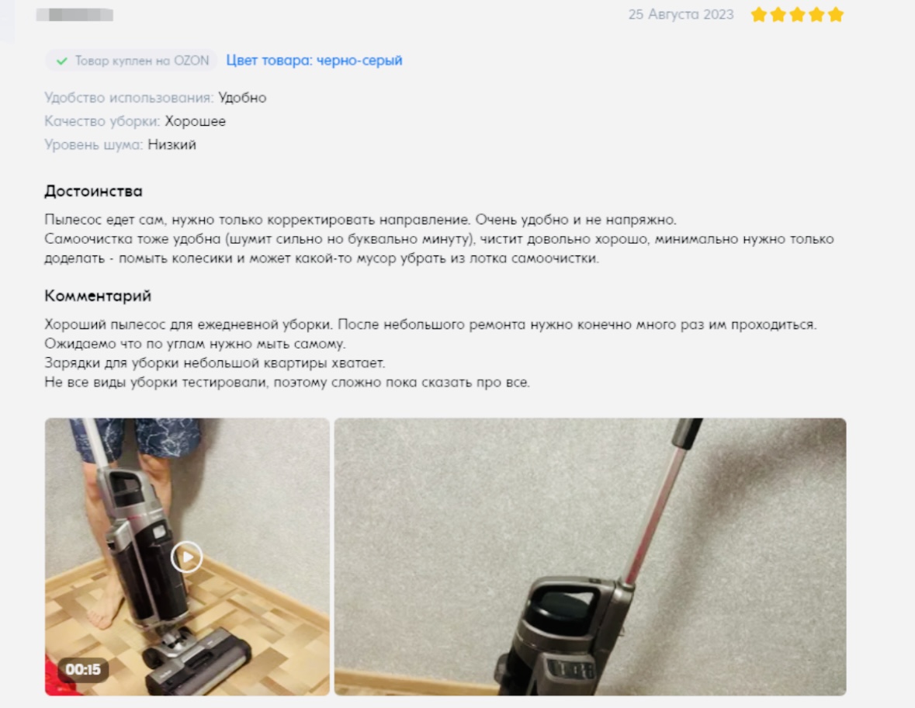This screenshot has height=708, width=915.
Task: Click the first yellow rating star
Action: [758, 15]
